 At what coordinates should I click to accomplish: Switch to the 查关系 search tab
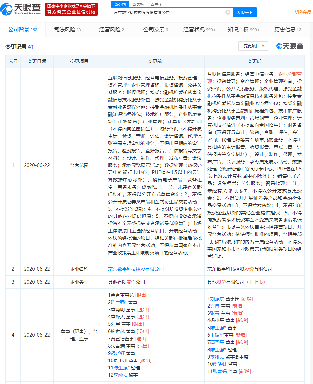(x=156, y=4)
